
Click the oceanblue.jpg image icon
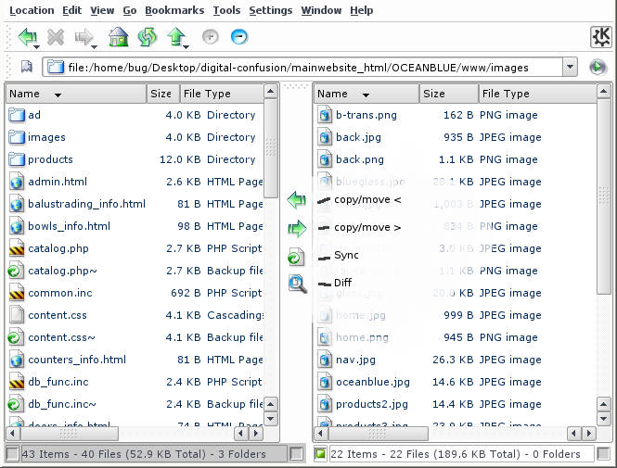click(325, 382)
